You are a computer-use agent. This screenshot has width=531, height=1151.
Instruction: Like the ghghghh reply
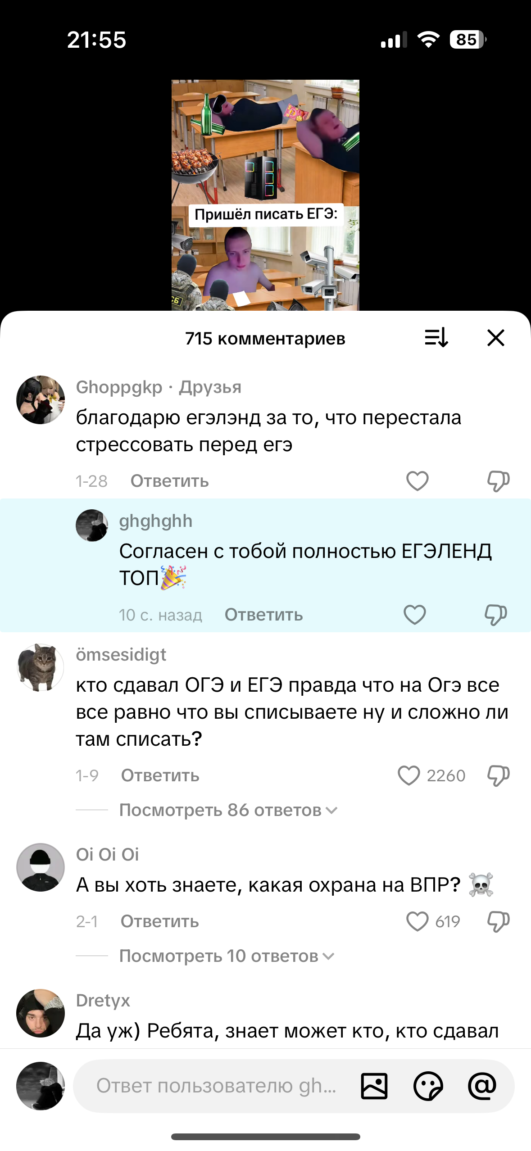point(414,615)
